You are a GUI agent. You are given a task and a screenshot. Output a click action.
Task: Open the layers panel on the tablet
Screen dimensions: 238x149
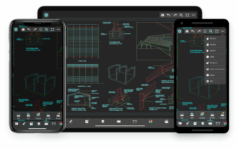pyautogui.click(x=103, y=121)
